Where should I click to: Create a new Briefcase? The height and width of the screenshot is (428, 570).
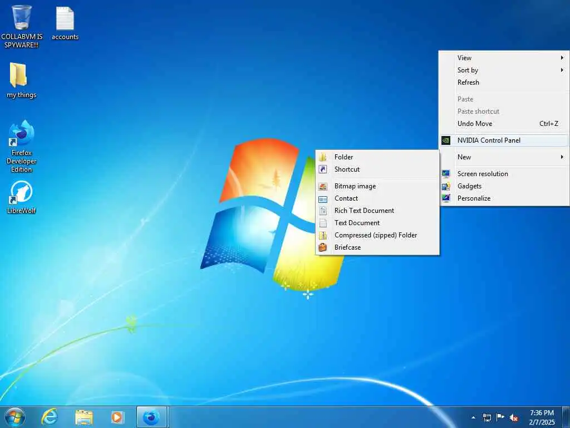(377, 247)
